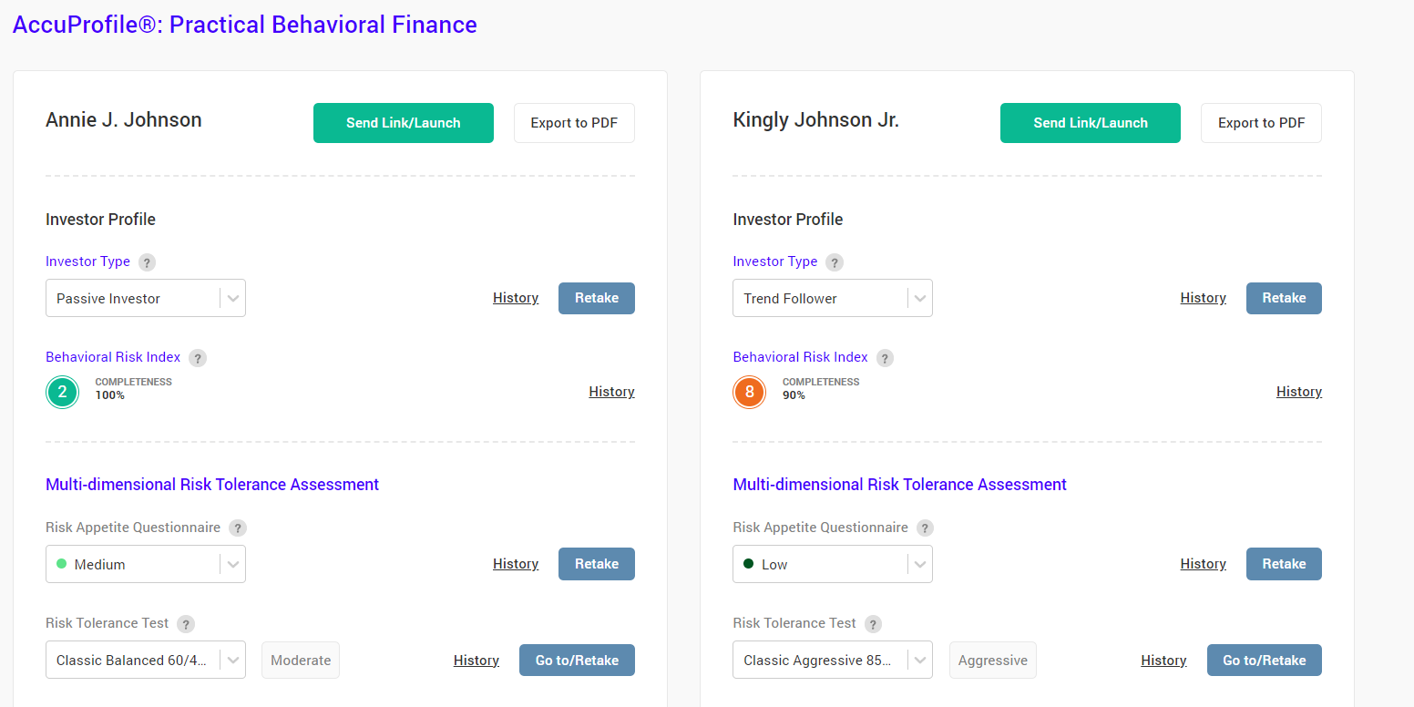
Task: Click Annie's green risk index badge showing 2
Action: 63,393
